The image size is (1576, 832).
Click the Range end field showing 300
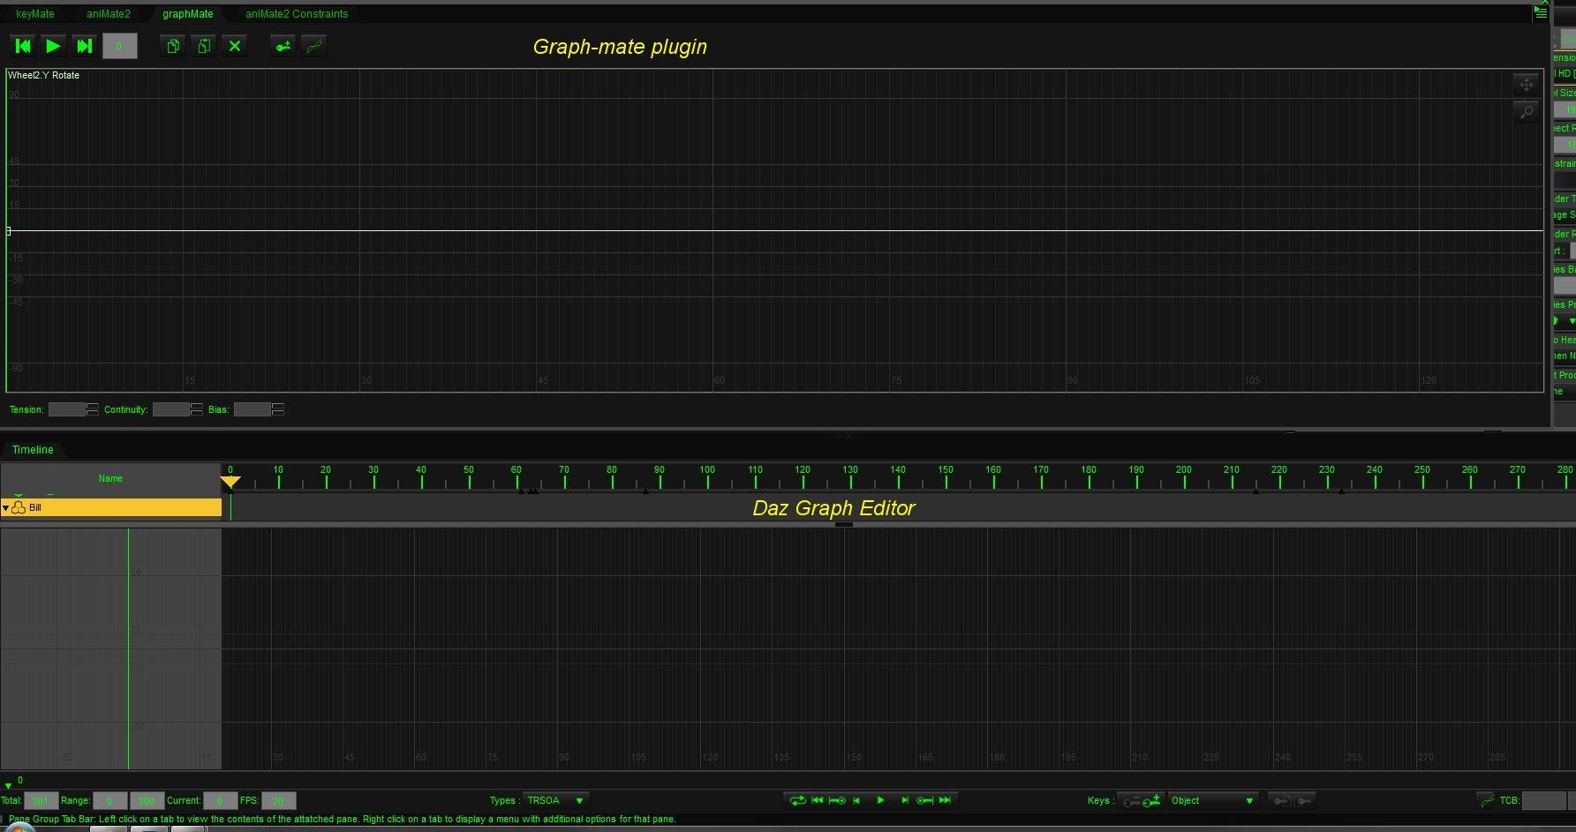147,801
